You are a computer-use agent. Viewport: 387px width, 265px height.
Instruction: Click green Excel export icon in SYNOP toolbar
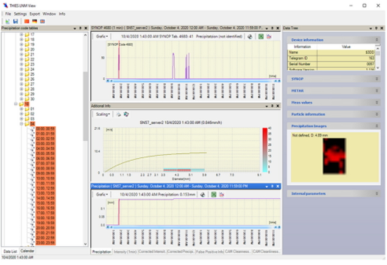(x=261, y=37)
